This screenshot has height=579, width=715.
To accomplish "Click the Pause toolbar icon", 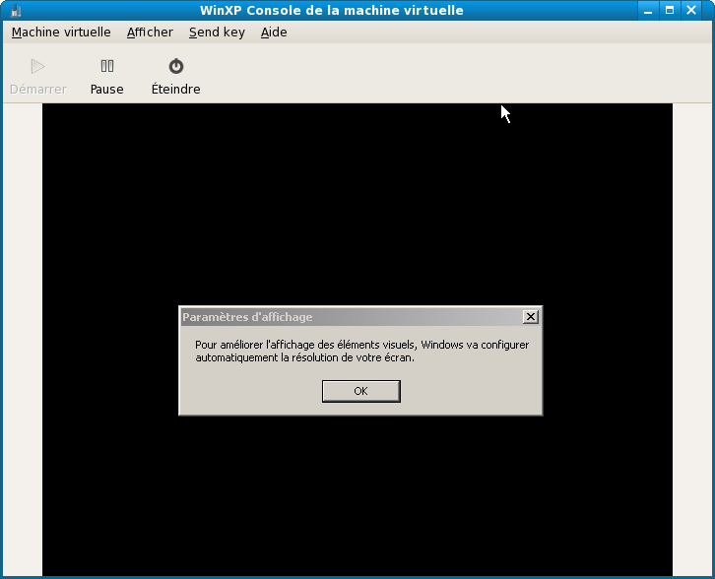I will pyautogui.click(x=107, y=66).
